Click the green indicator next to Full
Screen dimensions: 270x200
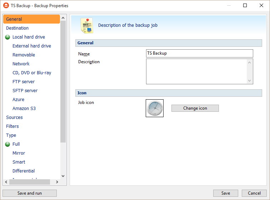coord(7,144)
